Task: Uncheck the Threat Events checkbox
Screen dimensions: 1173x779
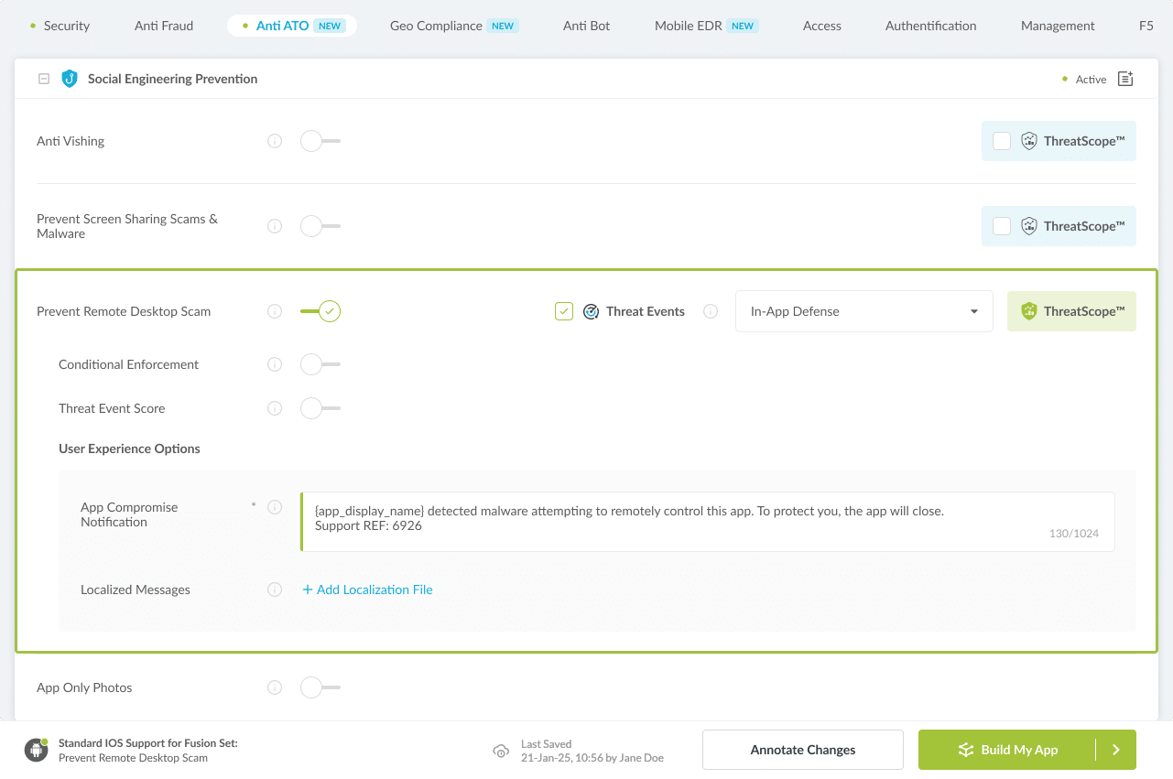Action: 564,311
